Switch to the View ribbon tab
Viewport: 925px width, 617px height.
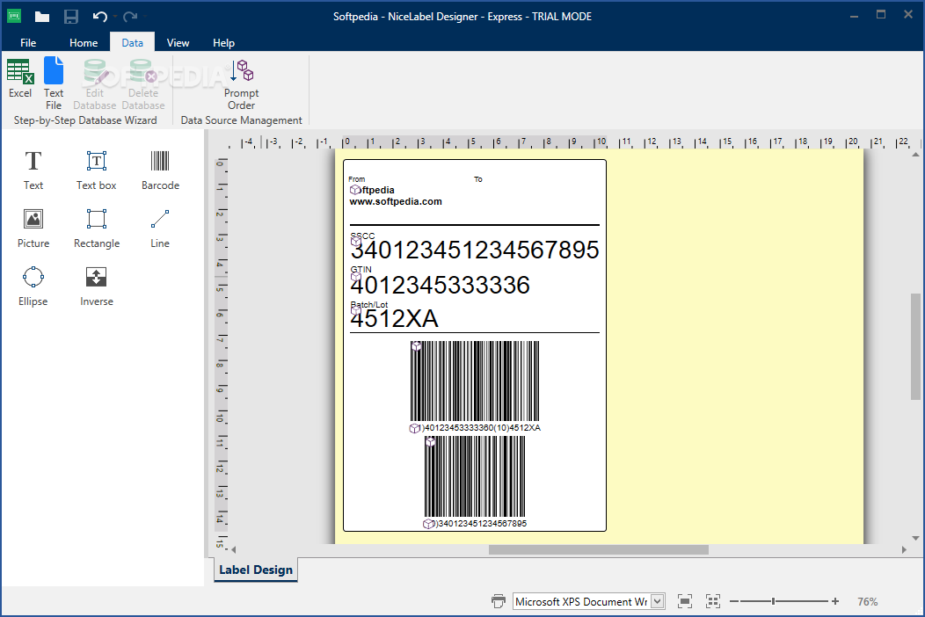pos(178,42)
